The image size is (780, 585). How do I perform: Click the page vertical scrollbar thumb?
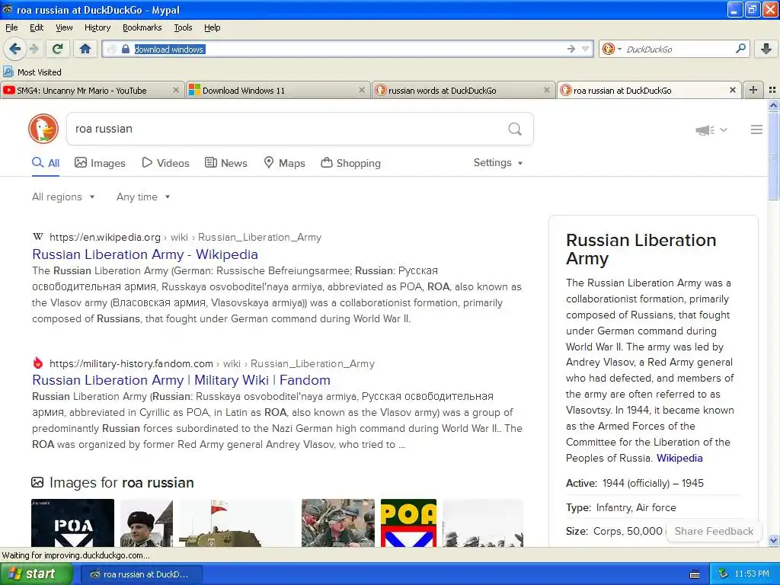(773, 155)
